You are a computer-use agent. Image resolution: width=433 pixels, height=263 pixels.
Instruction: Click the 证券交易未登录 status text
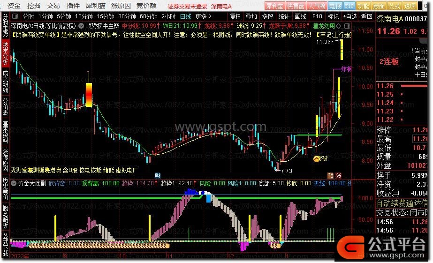(x=188, y=6)
